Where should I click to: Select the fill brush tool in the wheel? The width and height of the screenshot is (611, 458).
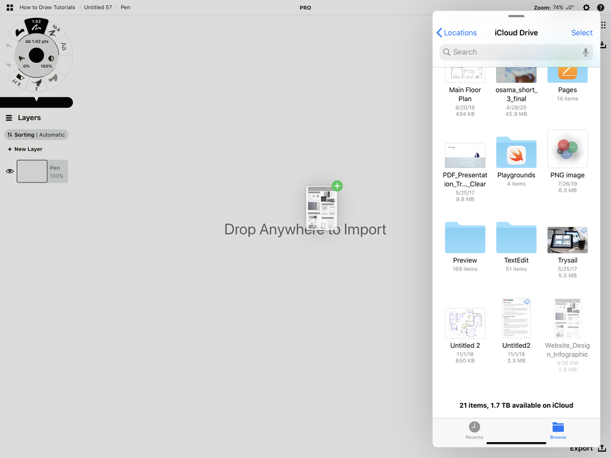coord(52,78)
